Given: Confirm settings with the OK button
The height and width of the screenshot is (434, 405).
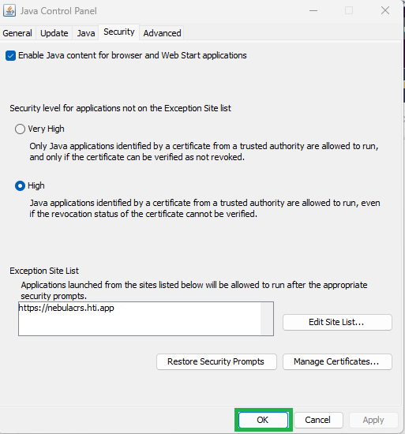Looking at the screenshot, I should pyautogui.click(x=263, y=420).
